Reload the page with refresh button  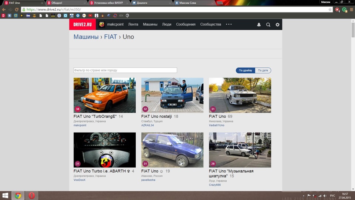(x=17, y=10)
